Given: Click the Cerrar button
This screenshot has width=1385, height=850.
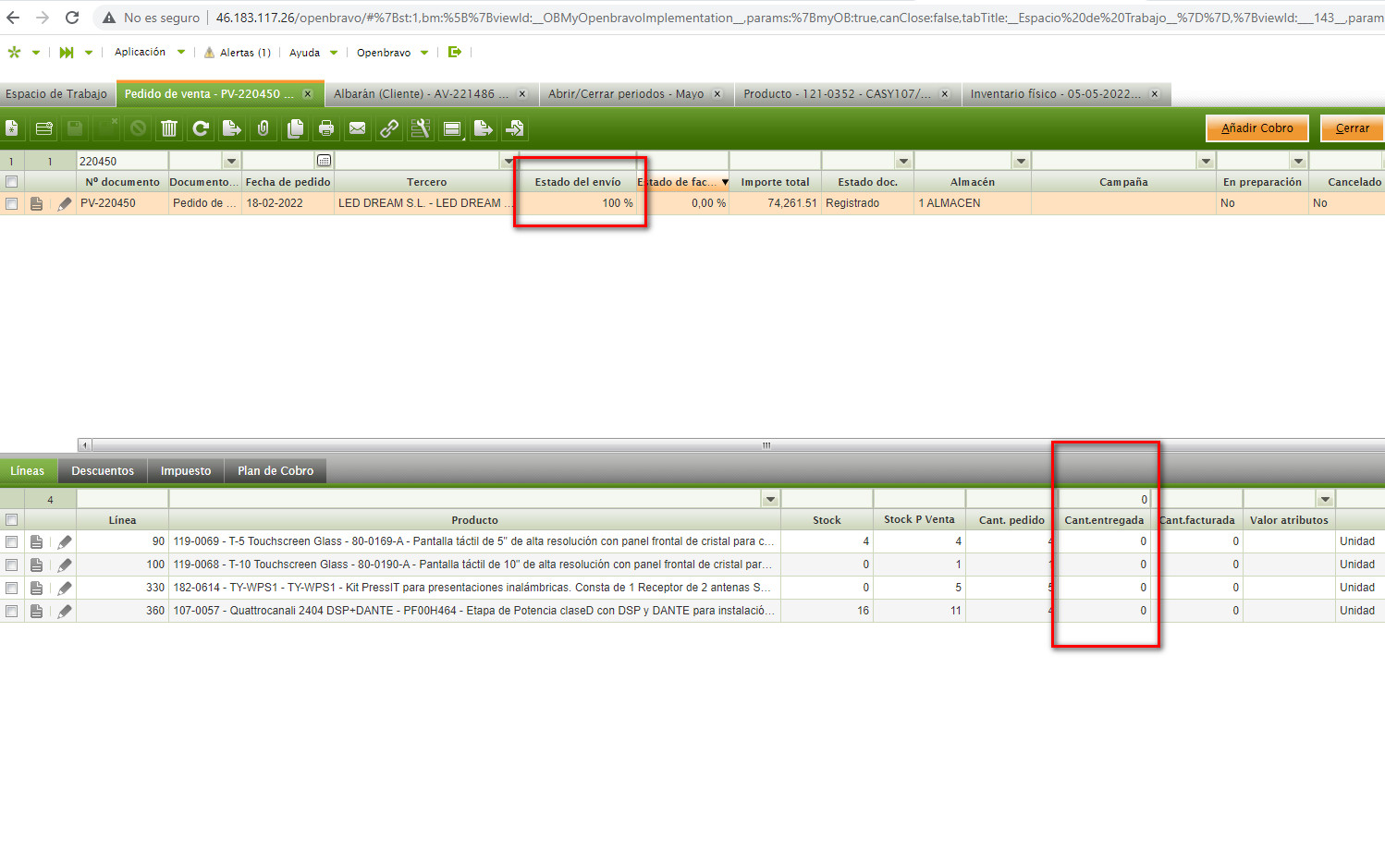Looking at the screenshot, I should 1352,128.
